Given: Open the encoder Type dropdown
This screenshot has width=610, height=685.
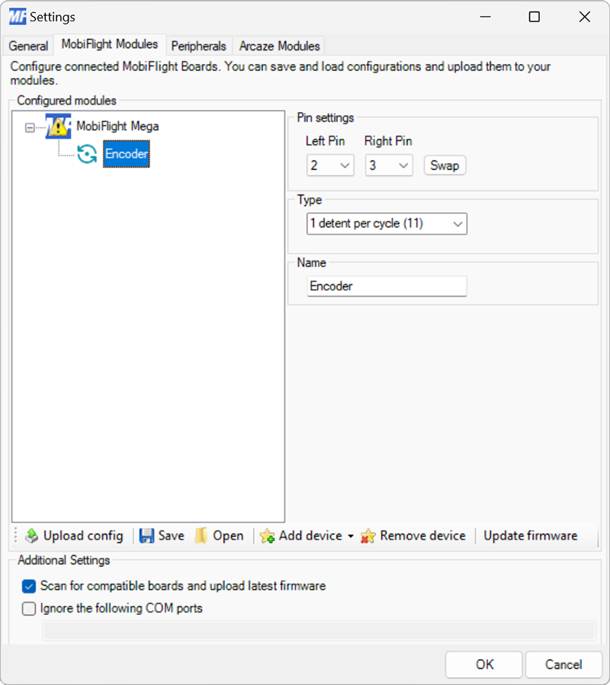Looking at the screenshot, I should 387,224.
